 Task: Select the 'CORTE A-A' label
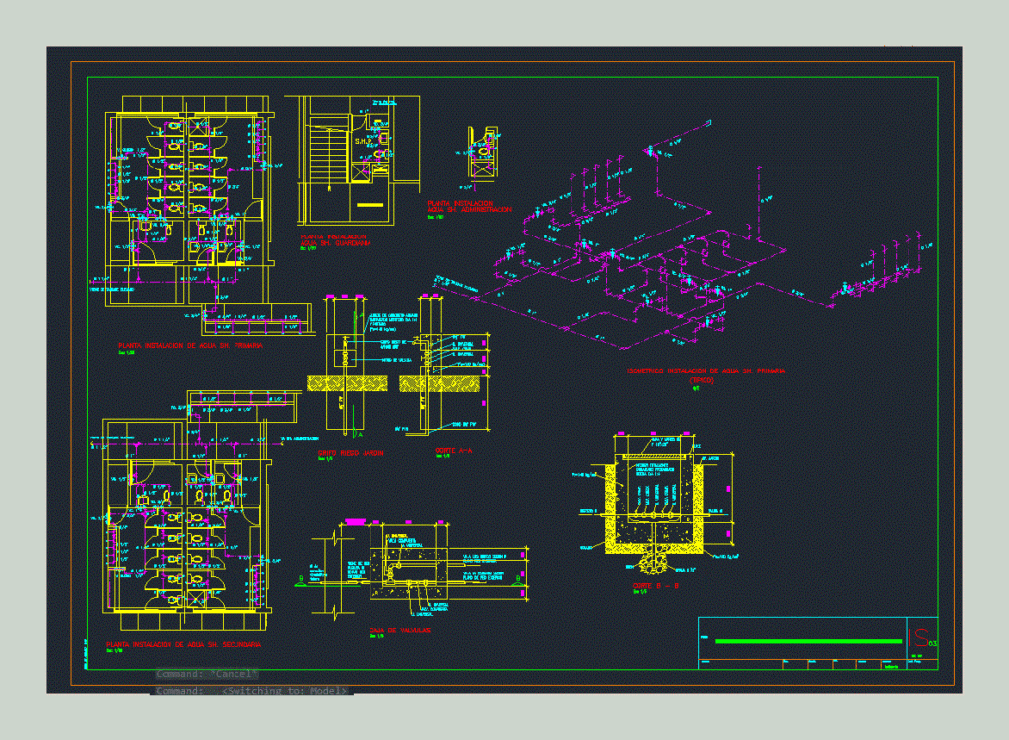point(453,451)
